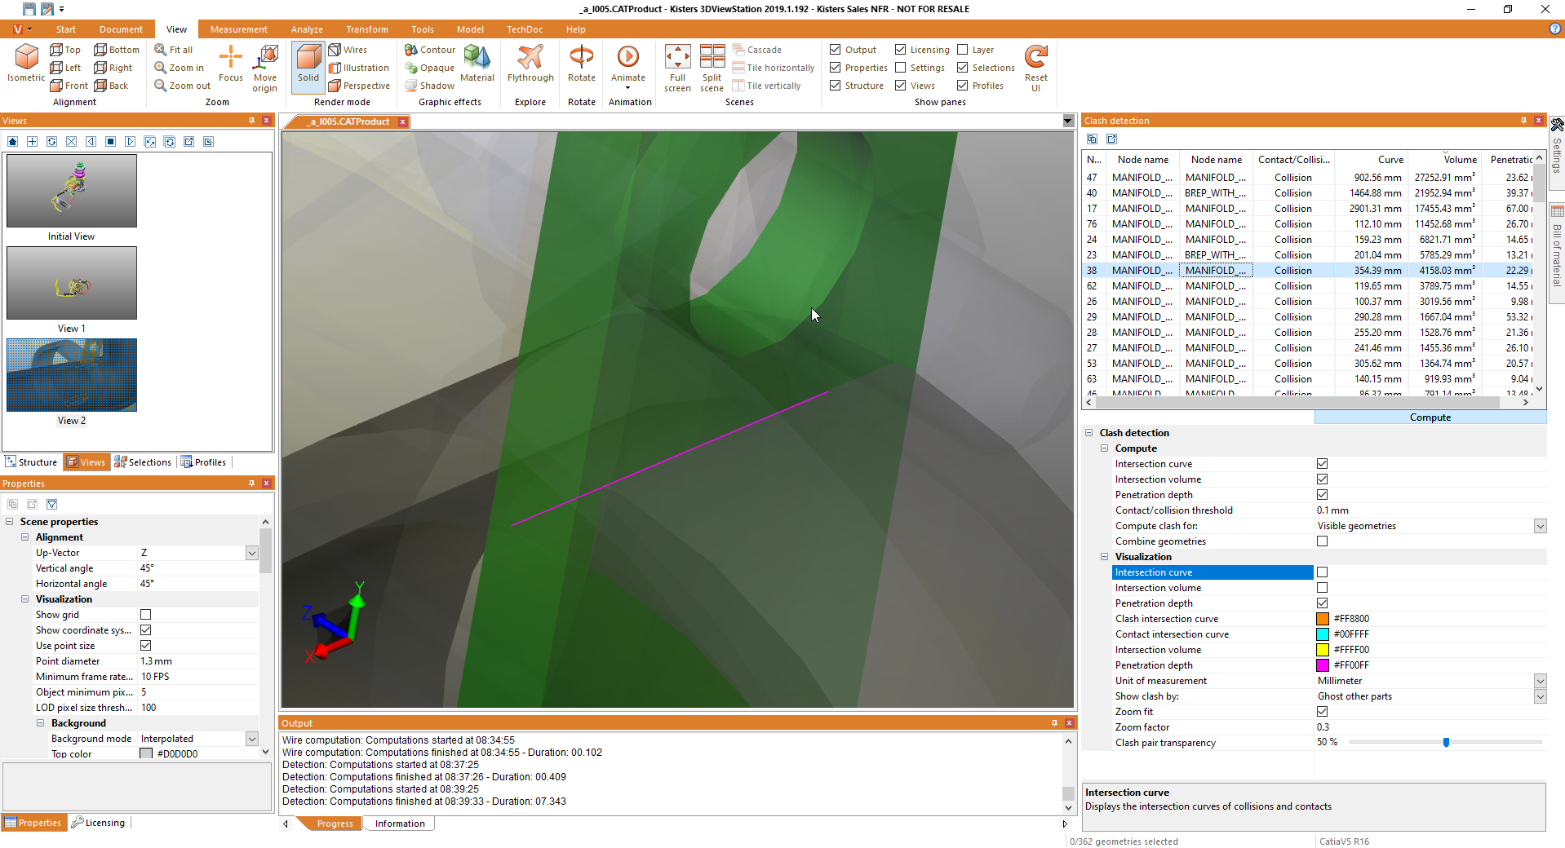Click Zoom out tool
The height and width of the screenshot is (848, 1565).
183,86
